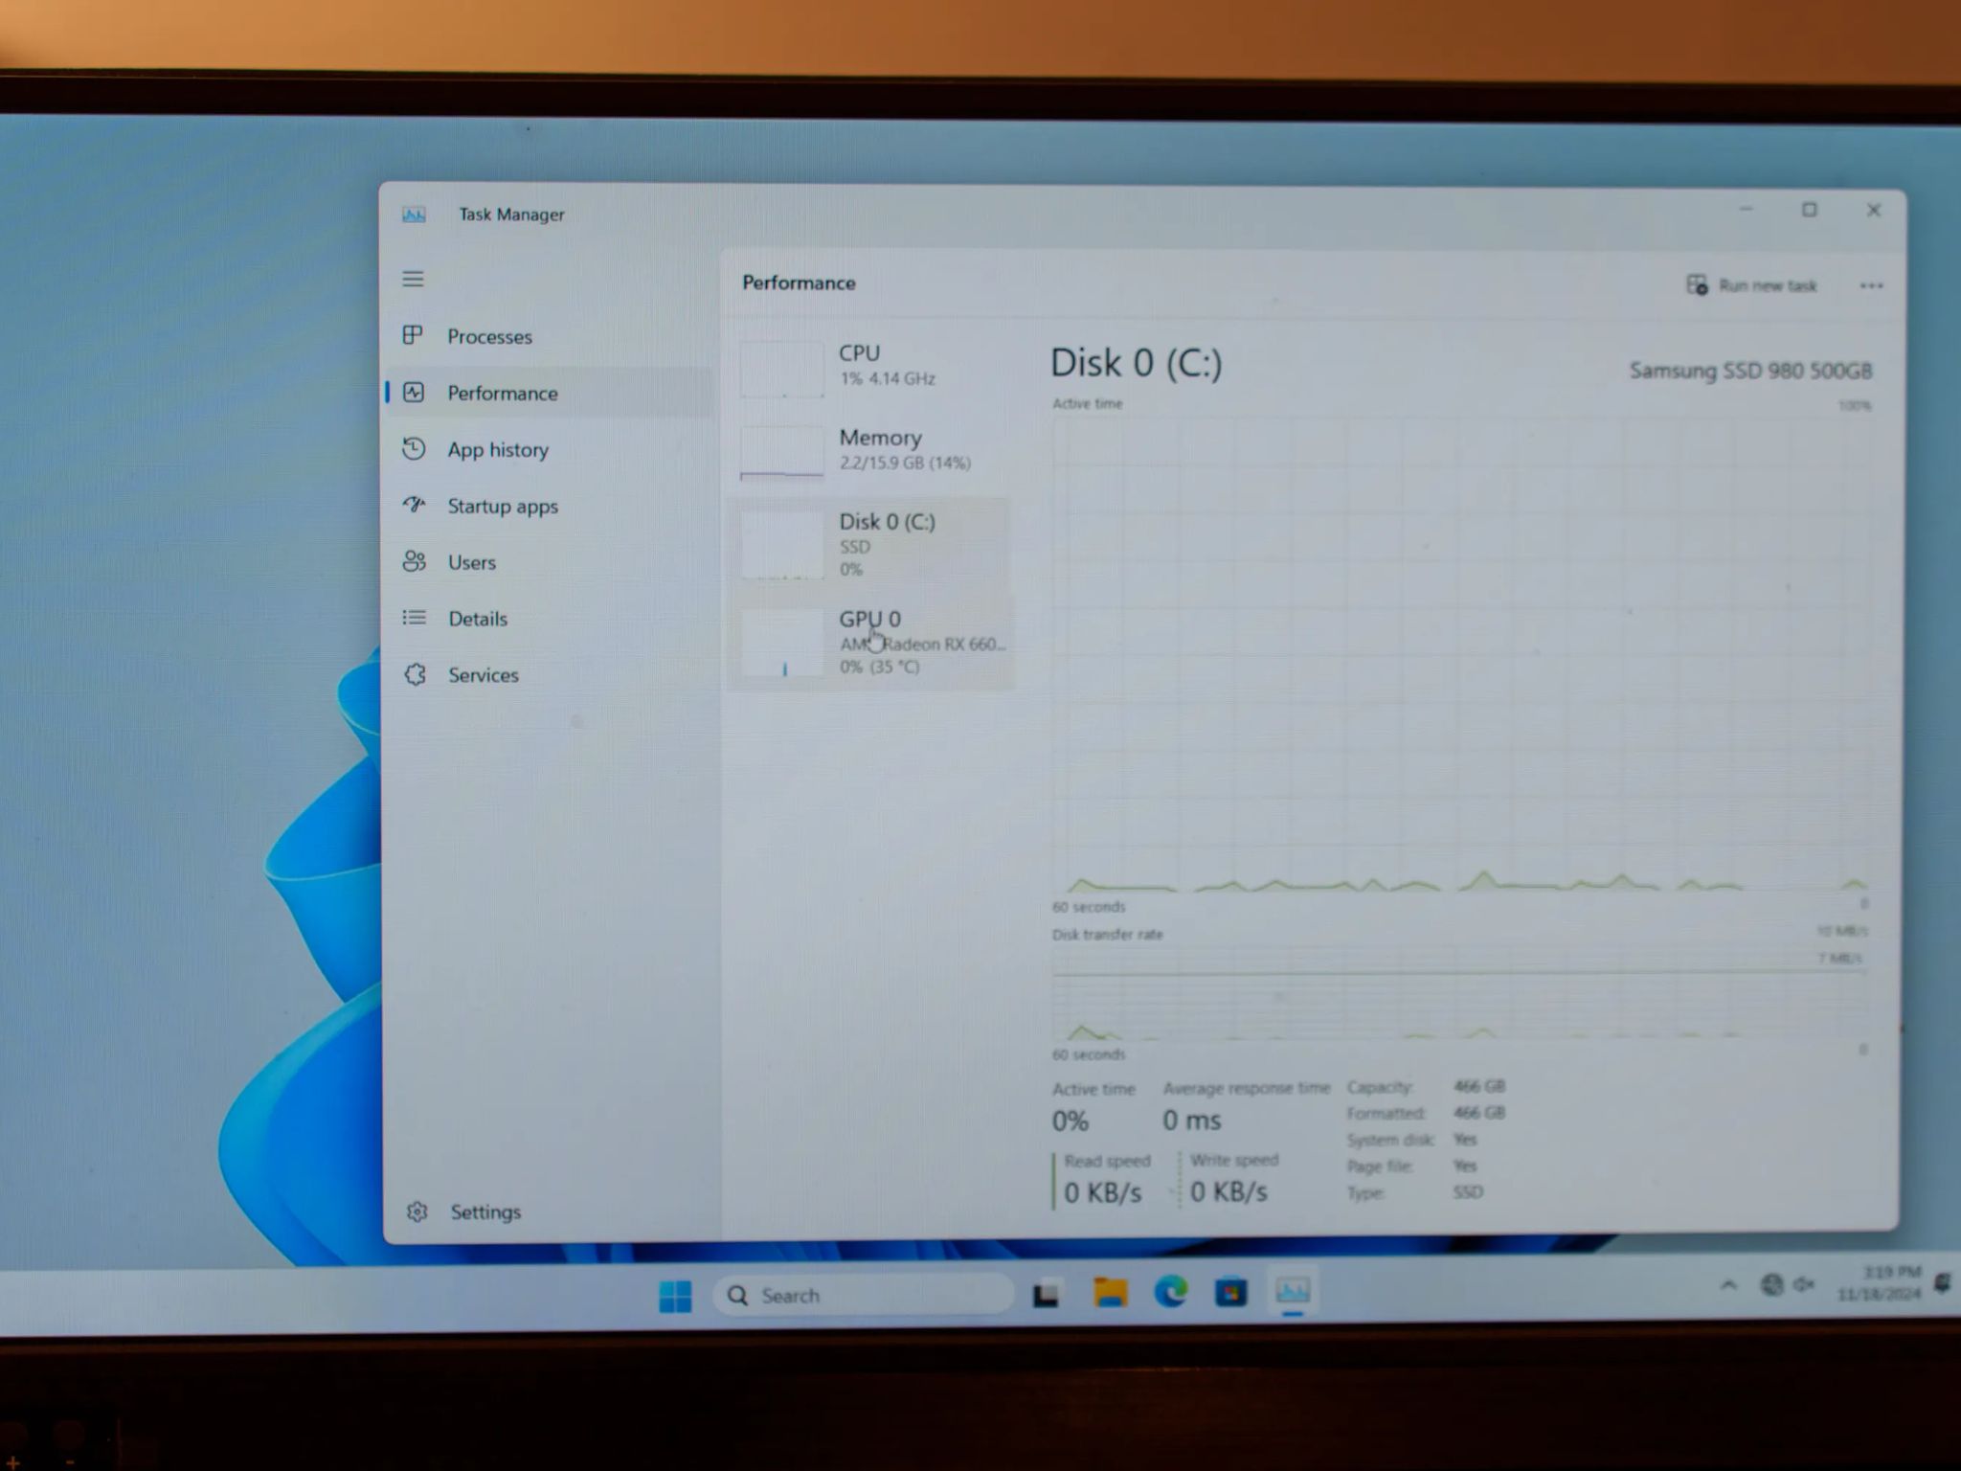Go to the Details list icon
The image size is (1961, 1471).
click(x=414, y=618)
